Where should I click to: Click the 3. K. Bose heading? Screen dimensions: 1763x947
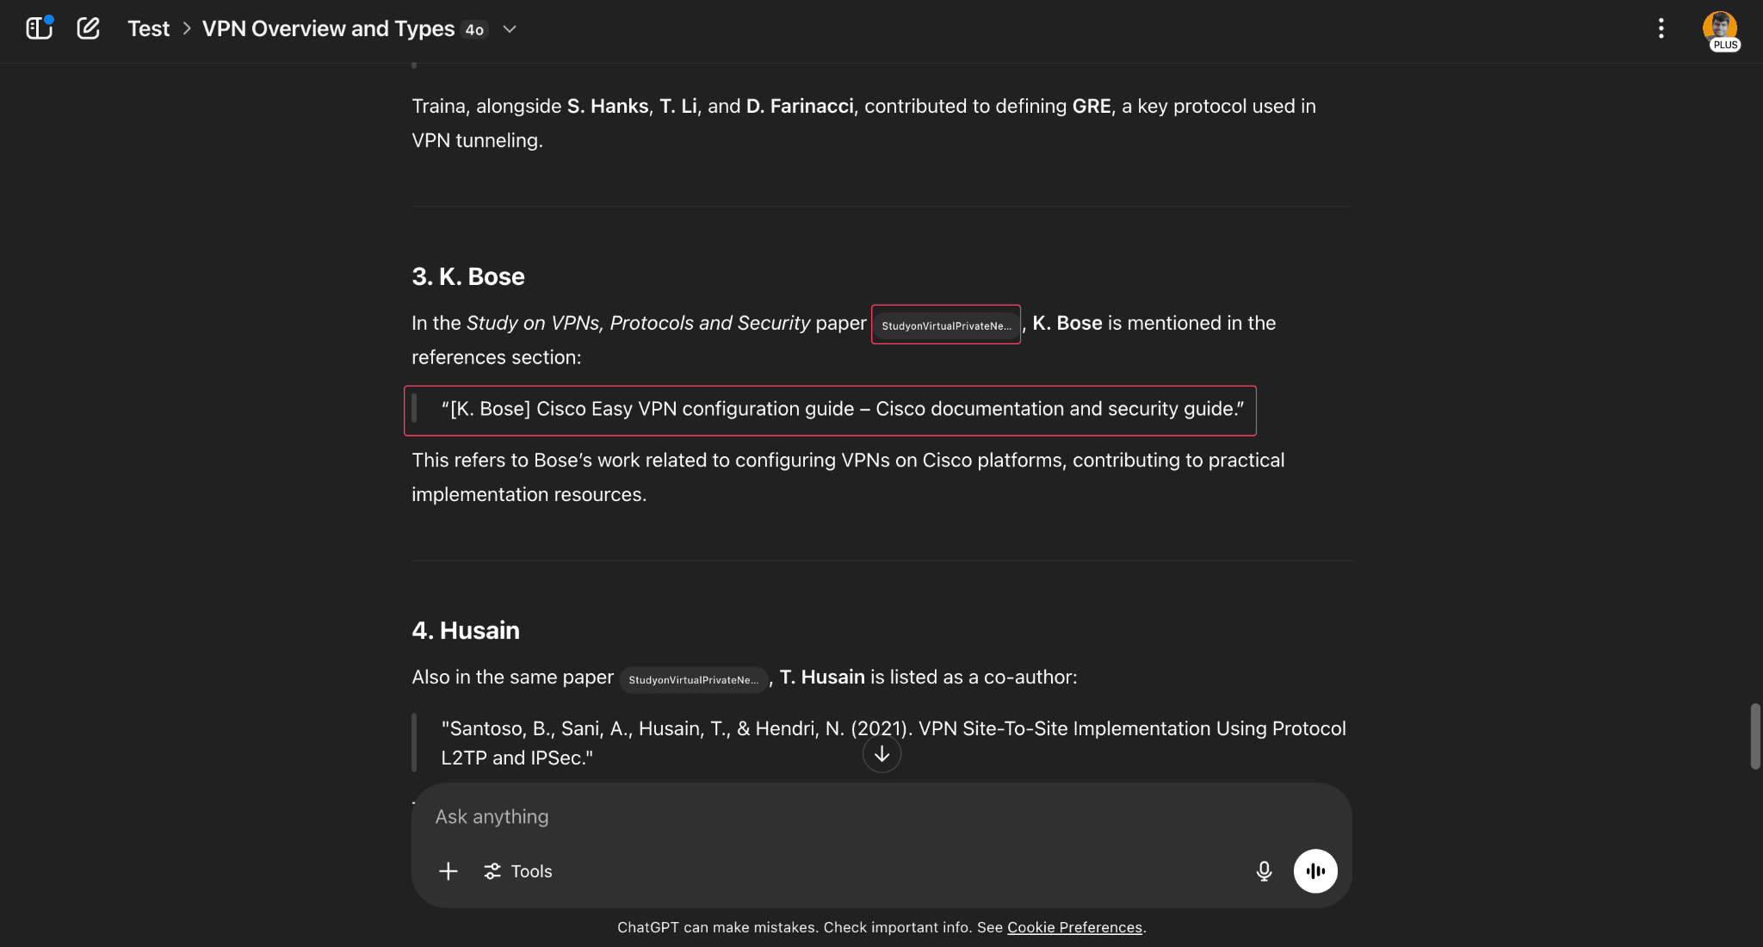(468, 276)
